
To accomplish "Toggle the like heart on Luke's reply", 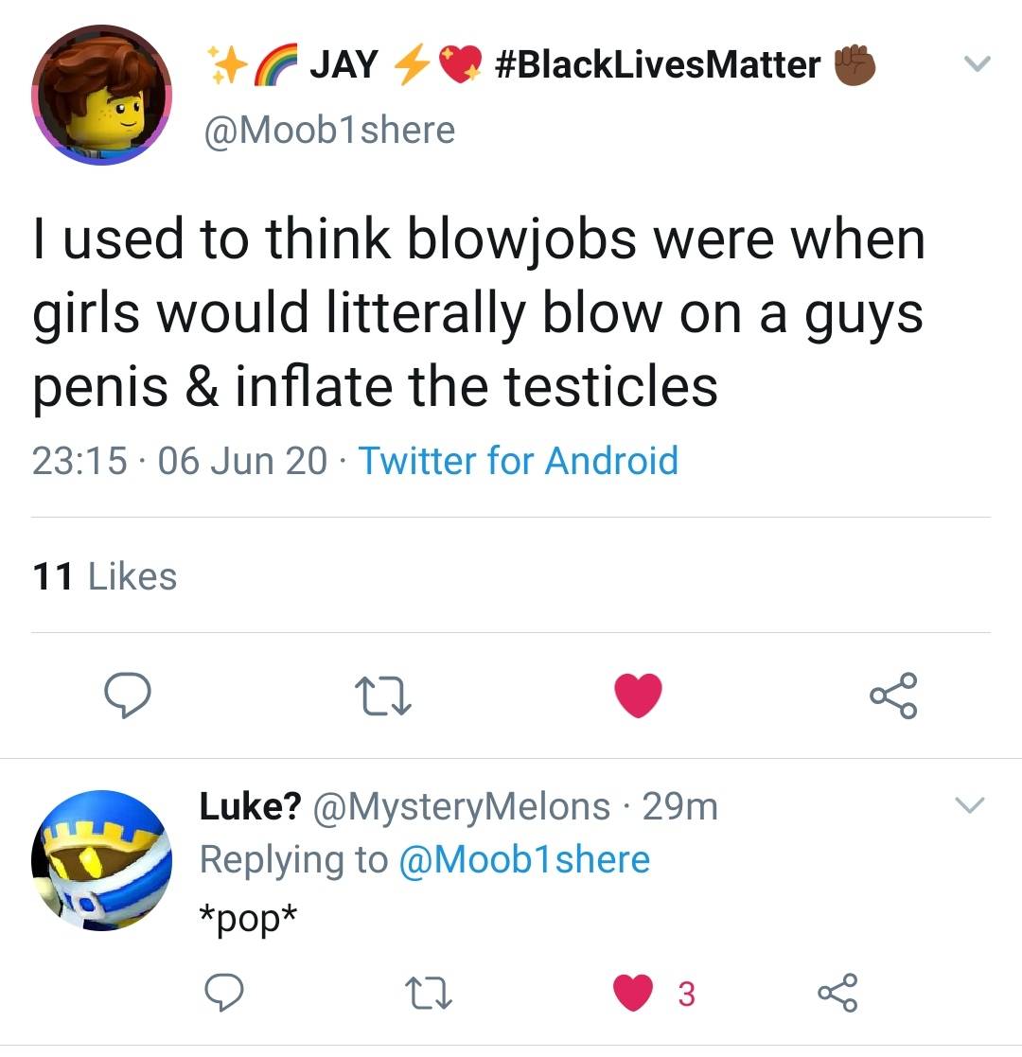I will (632, 994).
